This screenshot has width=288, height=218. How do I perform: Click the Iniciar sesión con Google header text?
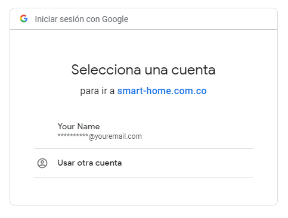(x=82, y=19)
